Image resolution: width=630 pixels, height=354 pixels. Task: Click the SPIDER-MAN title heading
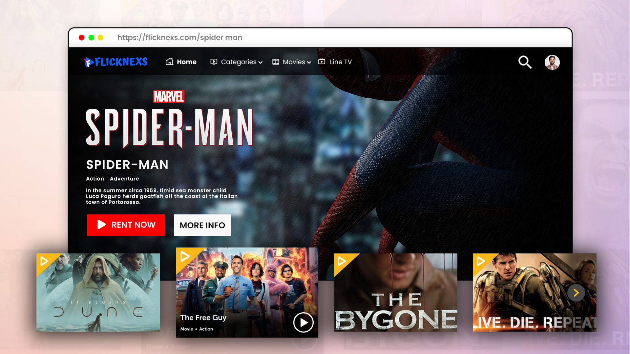tap(127, 165)
